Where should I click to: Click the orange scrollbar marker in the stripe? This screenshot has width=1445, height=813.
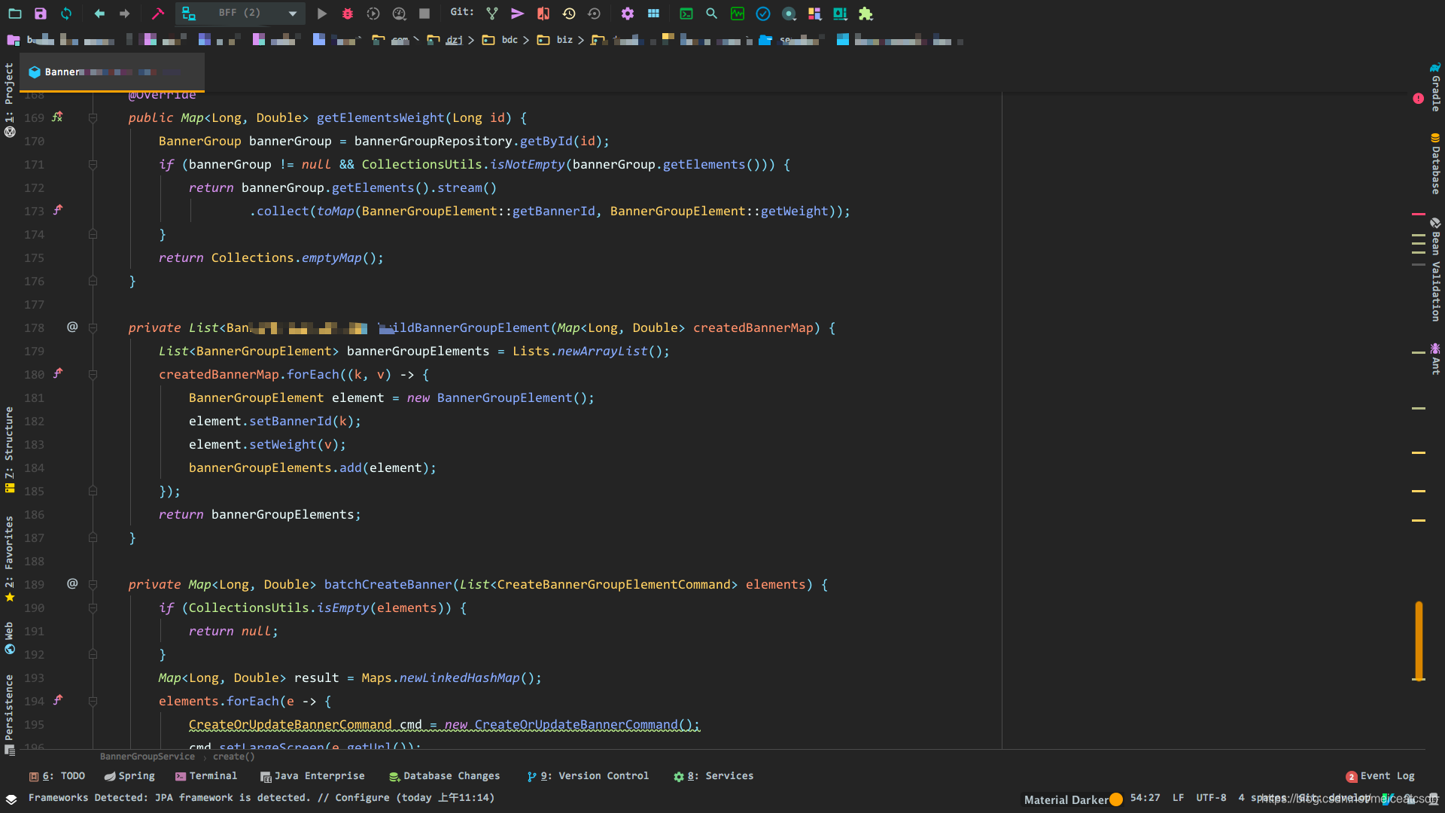1418,640
